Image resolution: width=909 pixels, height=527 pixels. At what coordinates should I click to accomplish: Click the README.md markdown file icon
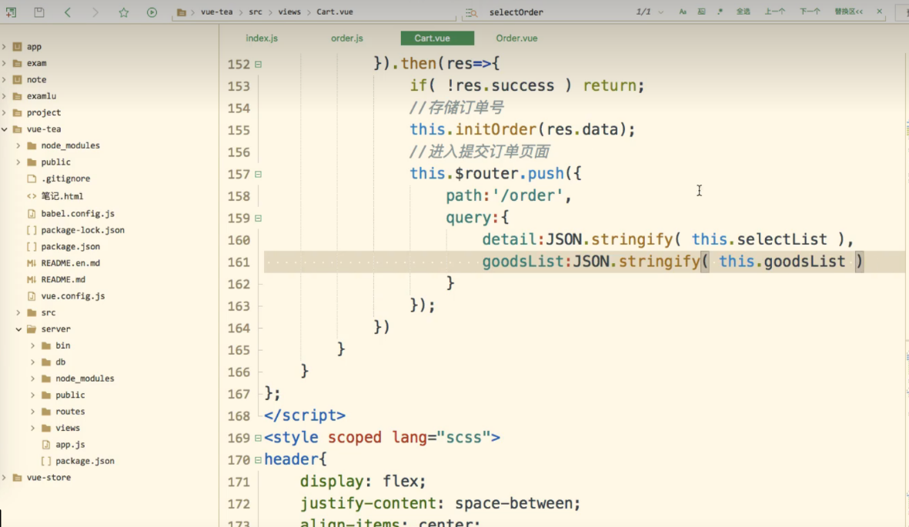tap(32, 279)
